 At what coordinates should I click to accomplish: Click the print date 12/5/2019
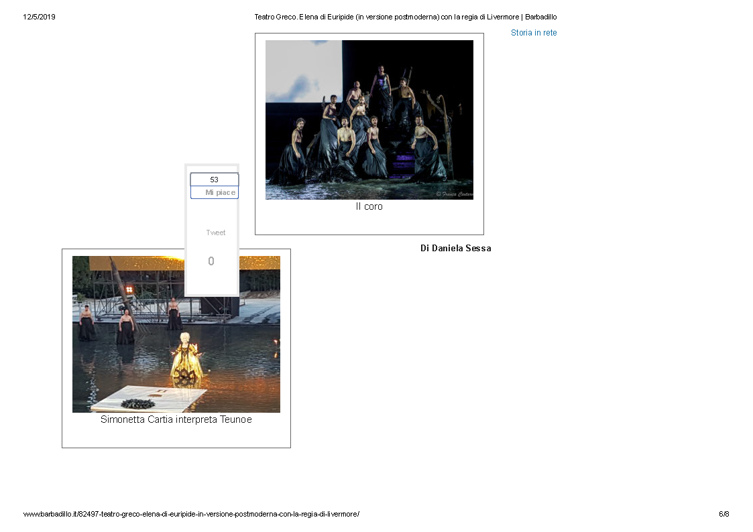39,17
